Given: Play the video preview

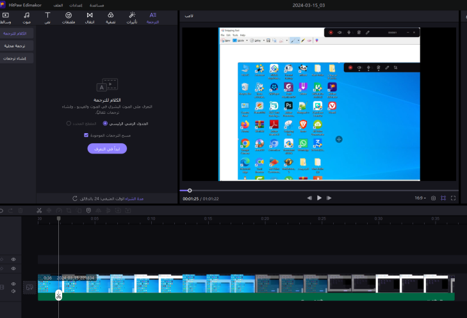Looking at the screenshot, I should [x=319, y=198].
